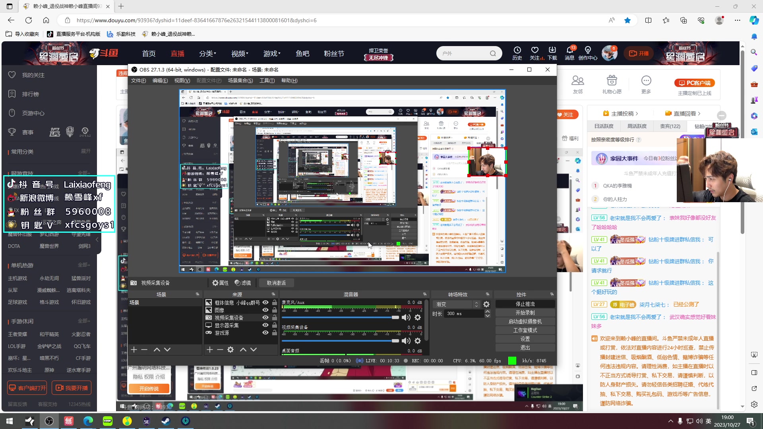Open source filters (滤镜) in OBS
This screenshot has height=429, width=763.
[243, 283]
